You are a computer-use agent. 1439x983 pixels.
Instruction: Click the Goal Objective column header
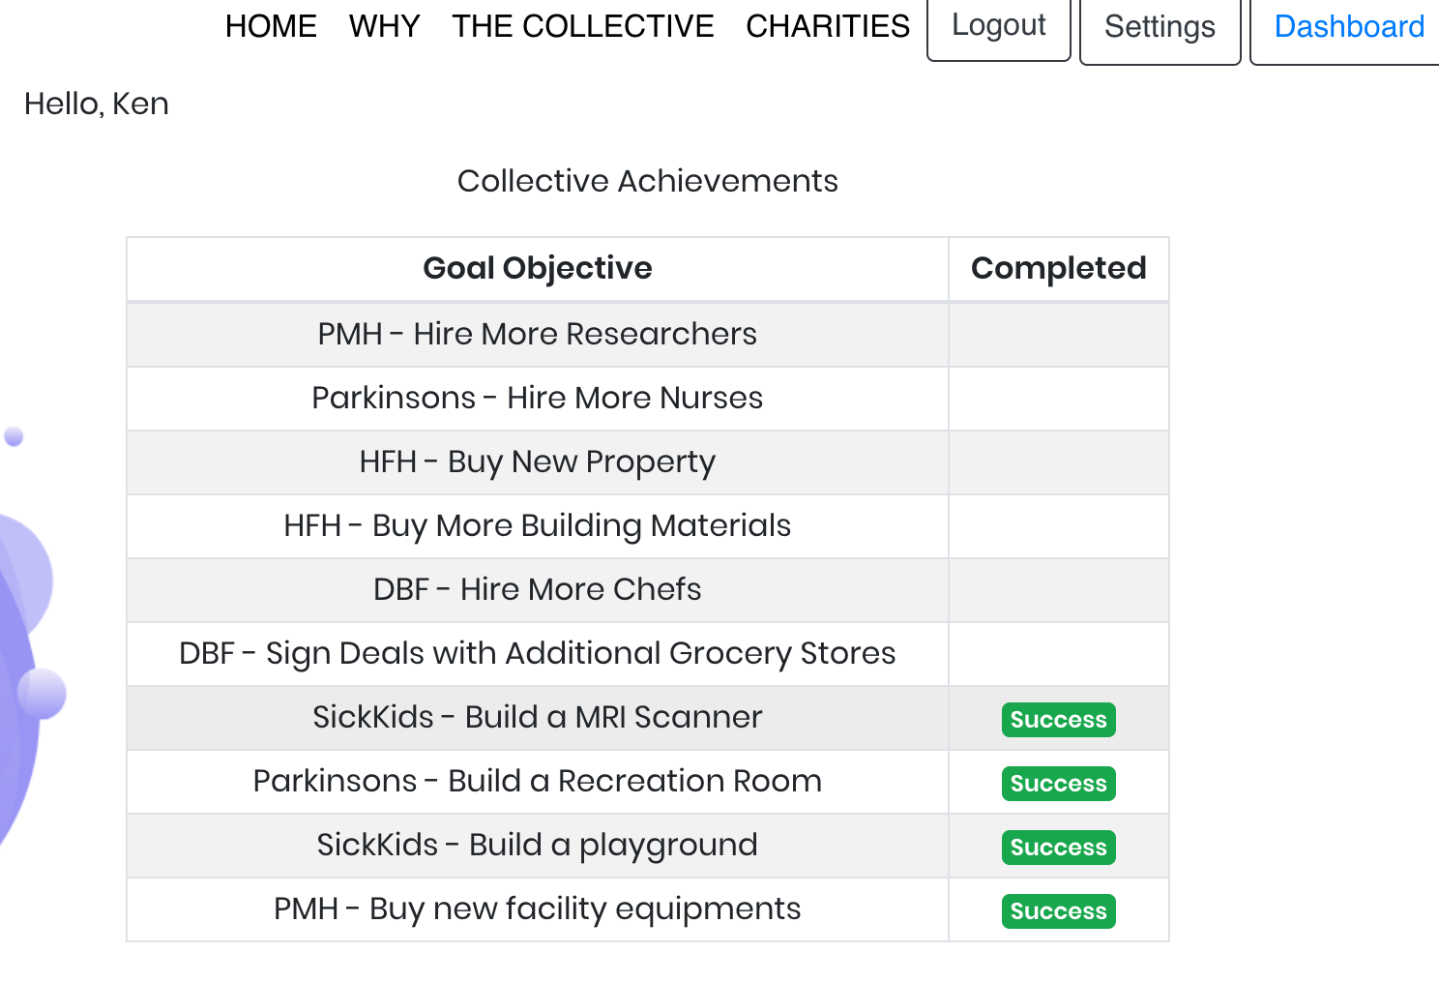[537, 268]
